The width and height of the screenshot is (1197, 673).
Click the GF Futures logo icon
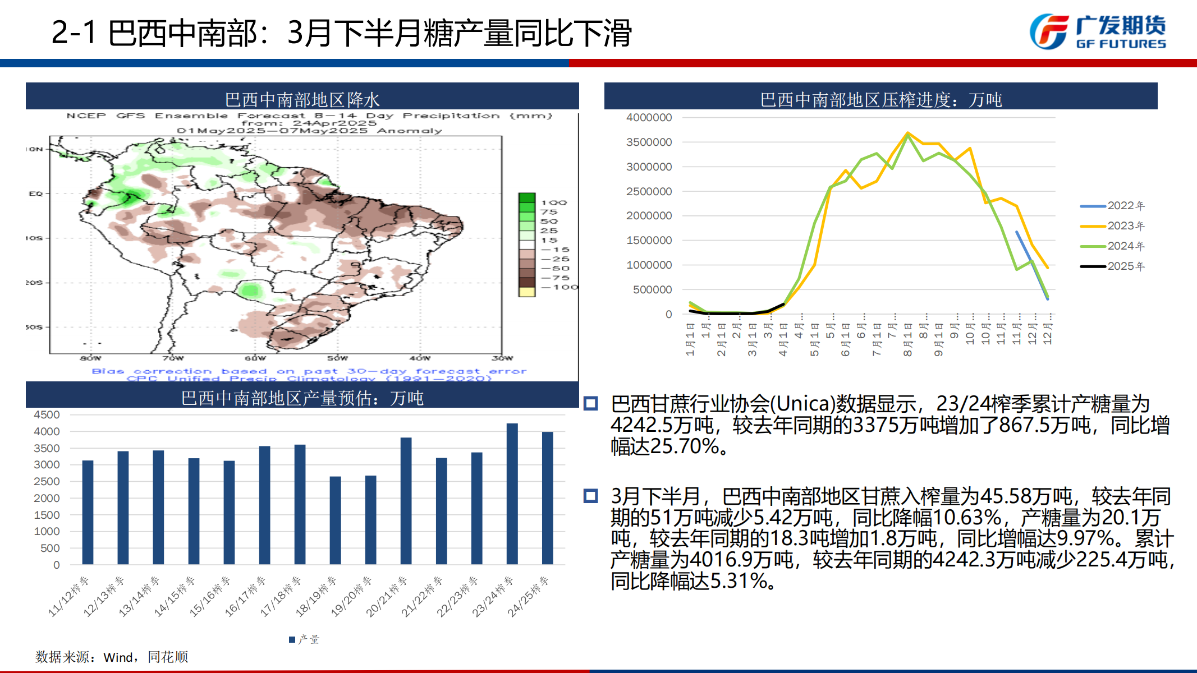(x=1048, y=31)
